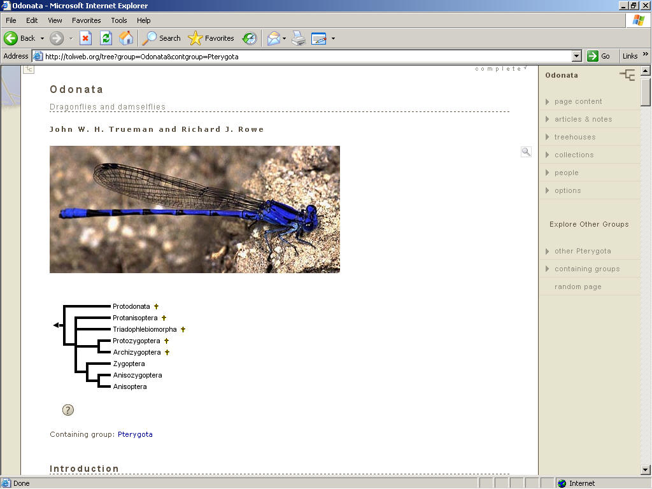
Task: Expand the page content sidebar section
Action: pos(578,101)
